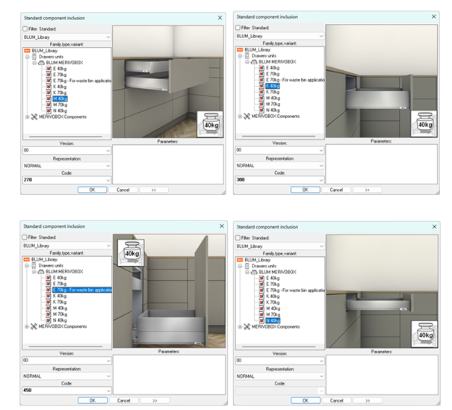Open the Code dropdown showing 450
Viewport: 452px width, 410px height.
click(108, 389)
